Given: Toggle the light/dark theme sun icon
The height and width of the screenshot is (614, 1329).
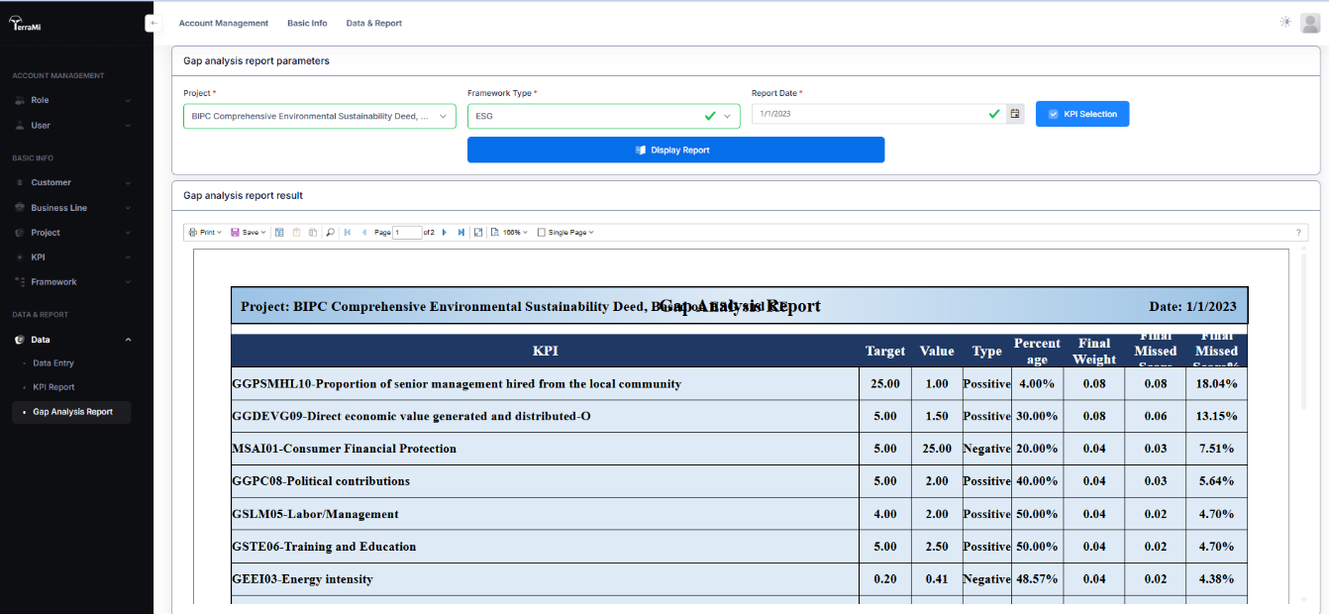Looking at the screenshot, I should tap(1285, 22).
